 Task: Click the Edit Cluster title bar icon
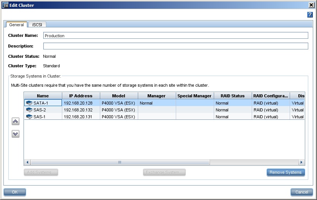5,5
